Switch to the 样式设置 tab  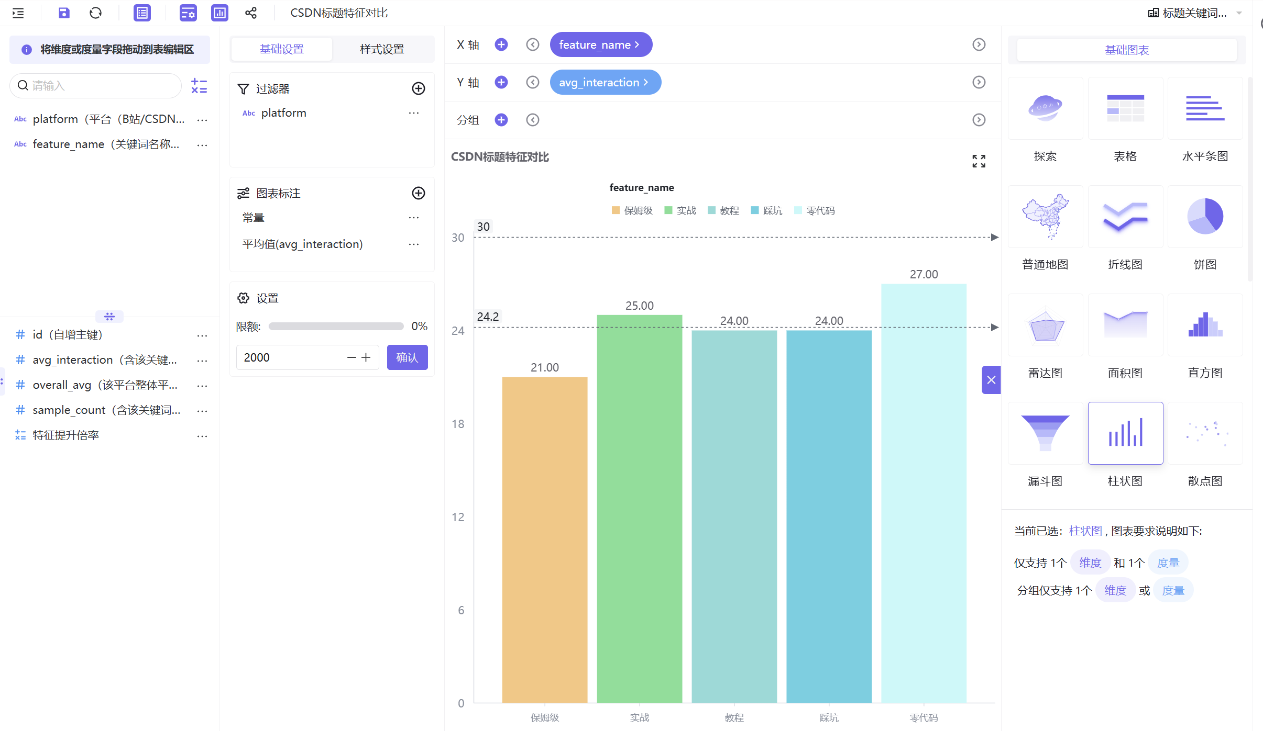point(382,49)
